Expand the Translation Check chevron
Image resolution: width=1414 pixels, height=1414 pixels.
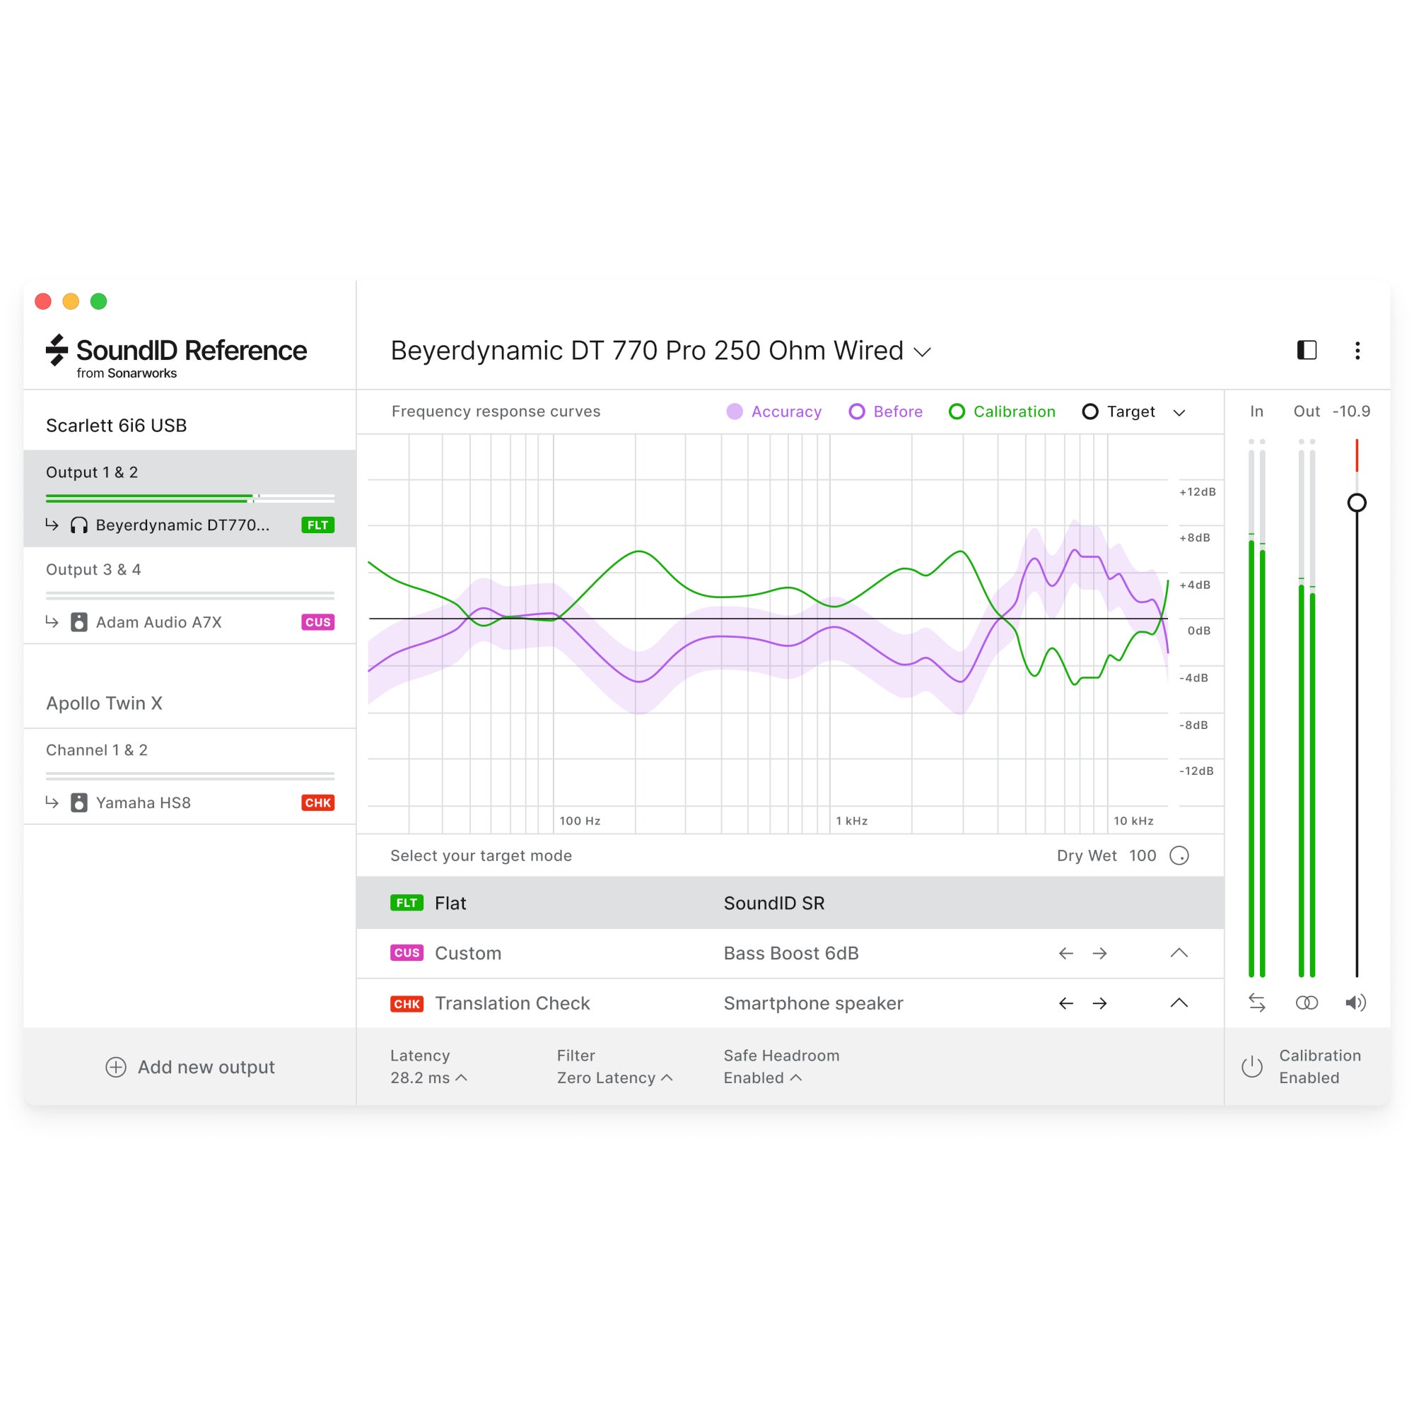tap(1179, 1003)
